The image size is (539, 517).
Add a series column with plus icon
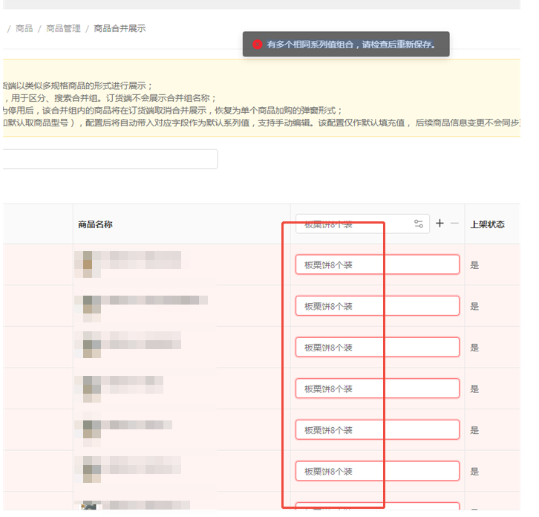click(x=440, y=224)
